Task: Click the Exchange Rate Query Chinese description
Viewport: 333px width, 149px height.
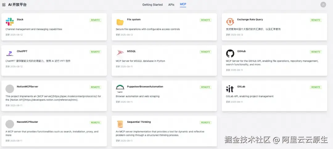Action: click(253, 29)
